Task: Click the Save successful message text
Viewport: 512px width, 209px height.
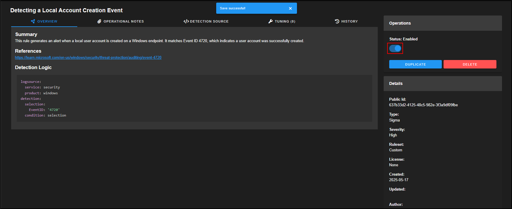Action: [233, 8]
